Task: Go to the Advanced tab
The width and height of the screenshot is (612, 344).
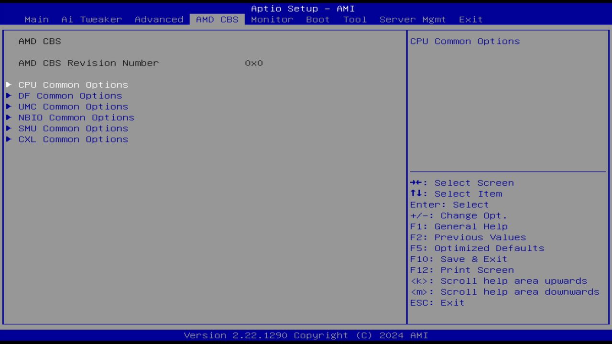Action: click(x=159, y=20)
